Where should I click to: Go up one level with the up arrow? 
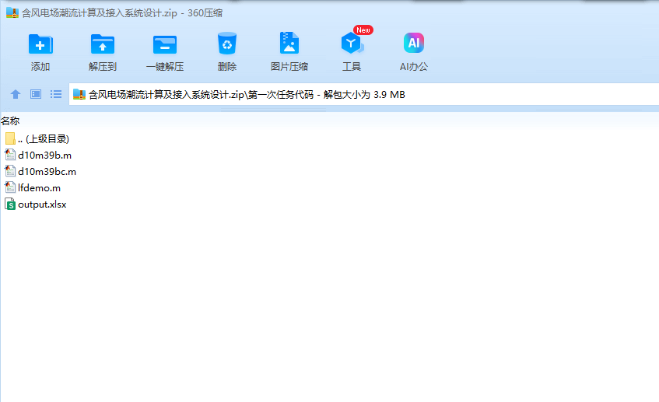click(x=16, y=94)
